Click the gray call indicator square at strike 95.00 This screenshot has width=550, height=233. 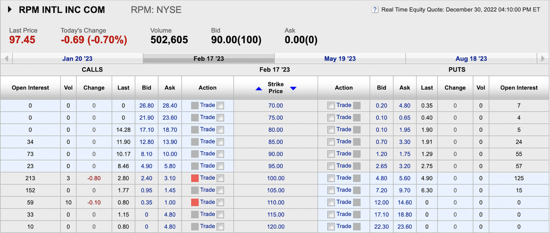click(x=195, y=166)
